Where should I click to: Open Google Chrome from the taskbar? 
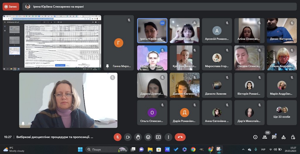pyautogui.click(x=193, y=149)
